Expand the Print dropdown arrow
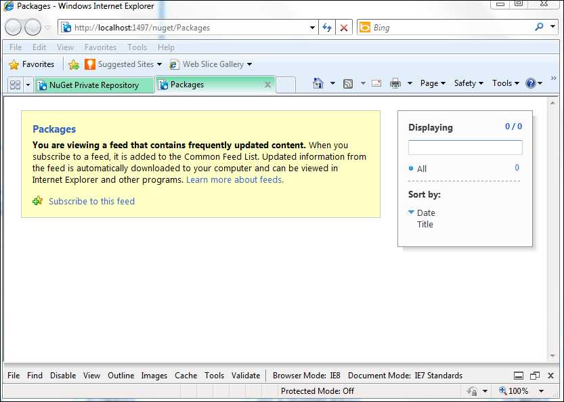The width and height of the screenshot is (564, 402). tap(410, 83)
